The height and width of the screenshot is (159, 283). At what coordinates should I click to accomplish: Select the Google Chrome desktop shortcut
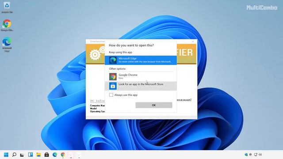click(x=7, y=25)
